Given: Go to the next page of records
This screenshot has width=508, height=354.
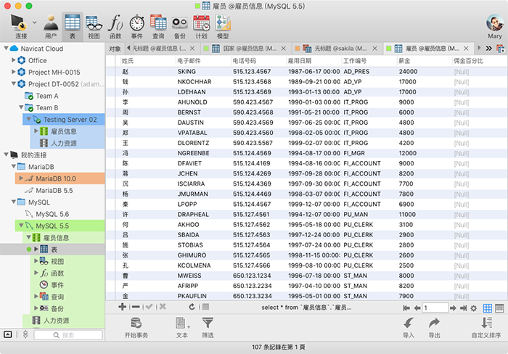Looking at the screenshot, I should [454, 308].
